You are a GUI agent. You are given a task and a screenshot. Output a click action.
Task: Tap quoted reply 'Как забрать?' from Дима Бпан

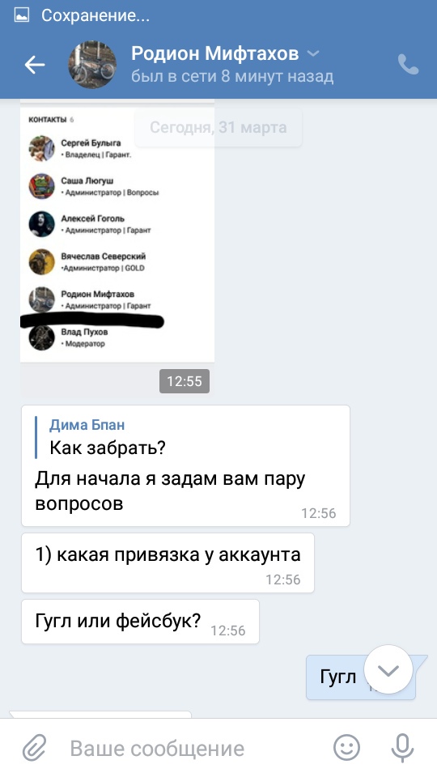(x=108, y=437)
